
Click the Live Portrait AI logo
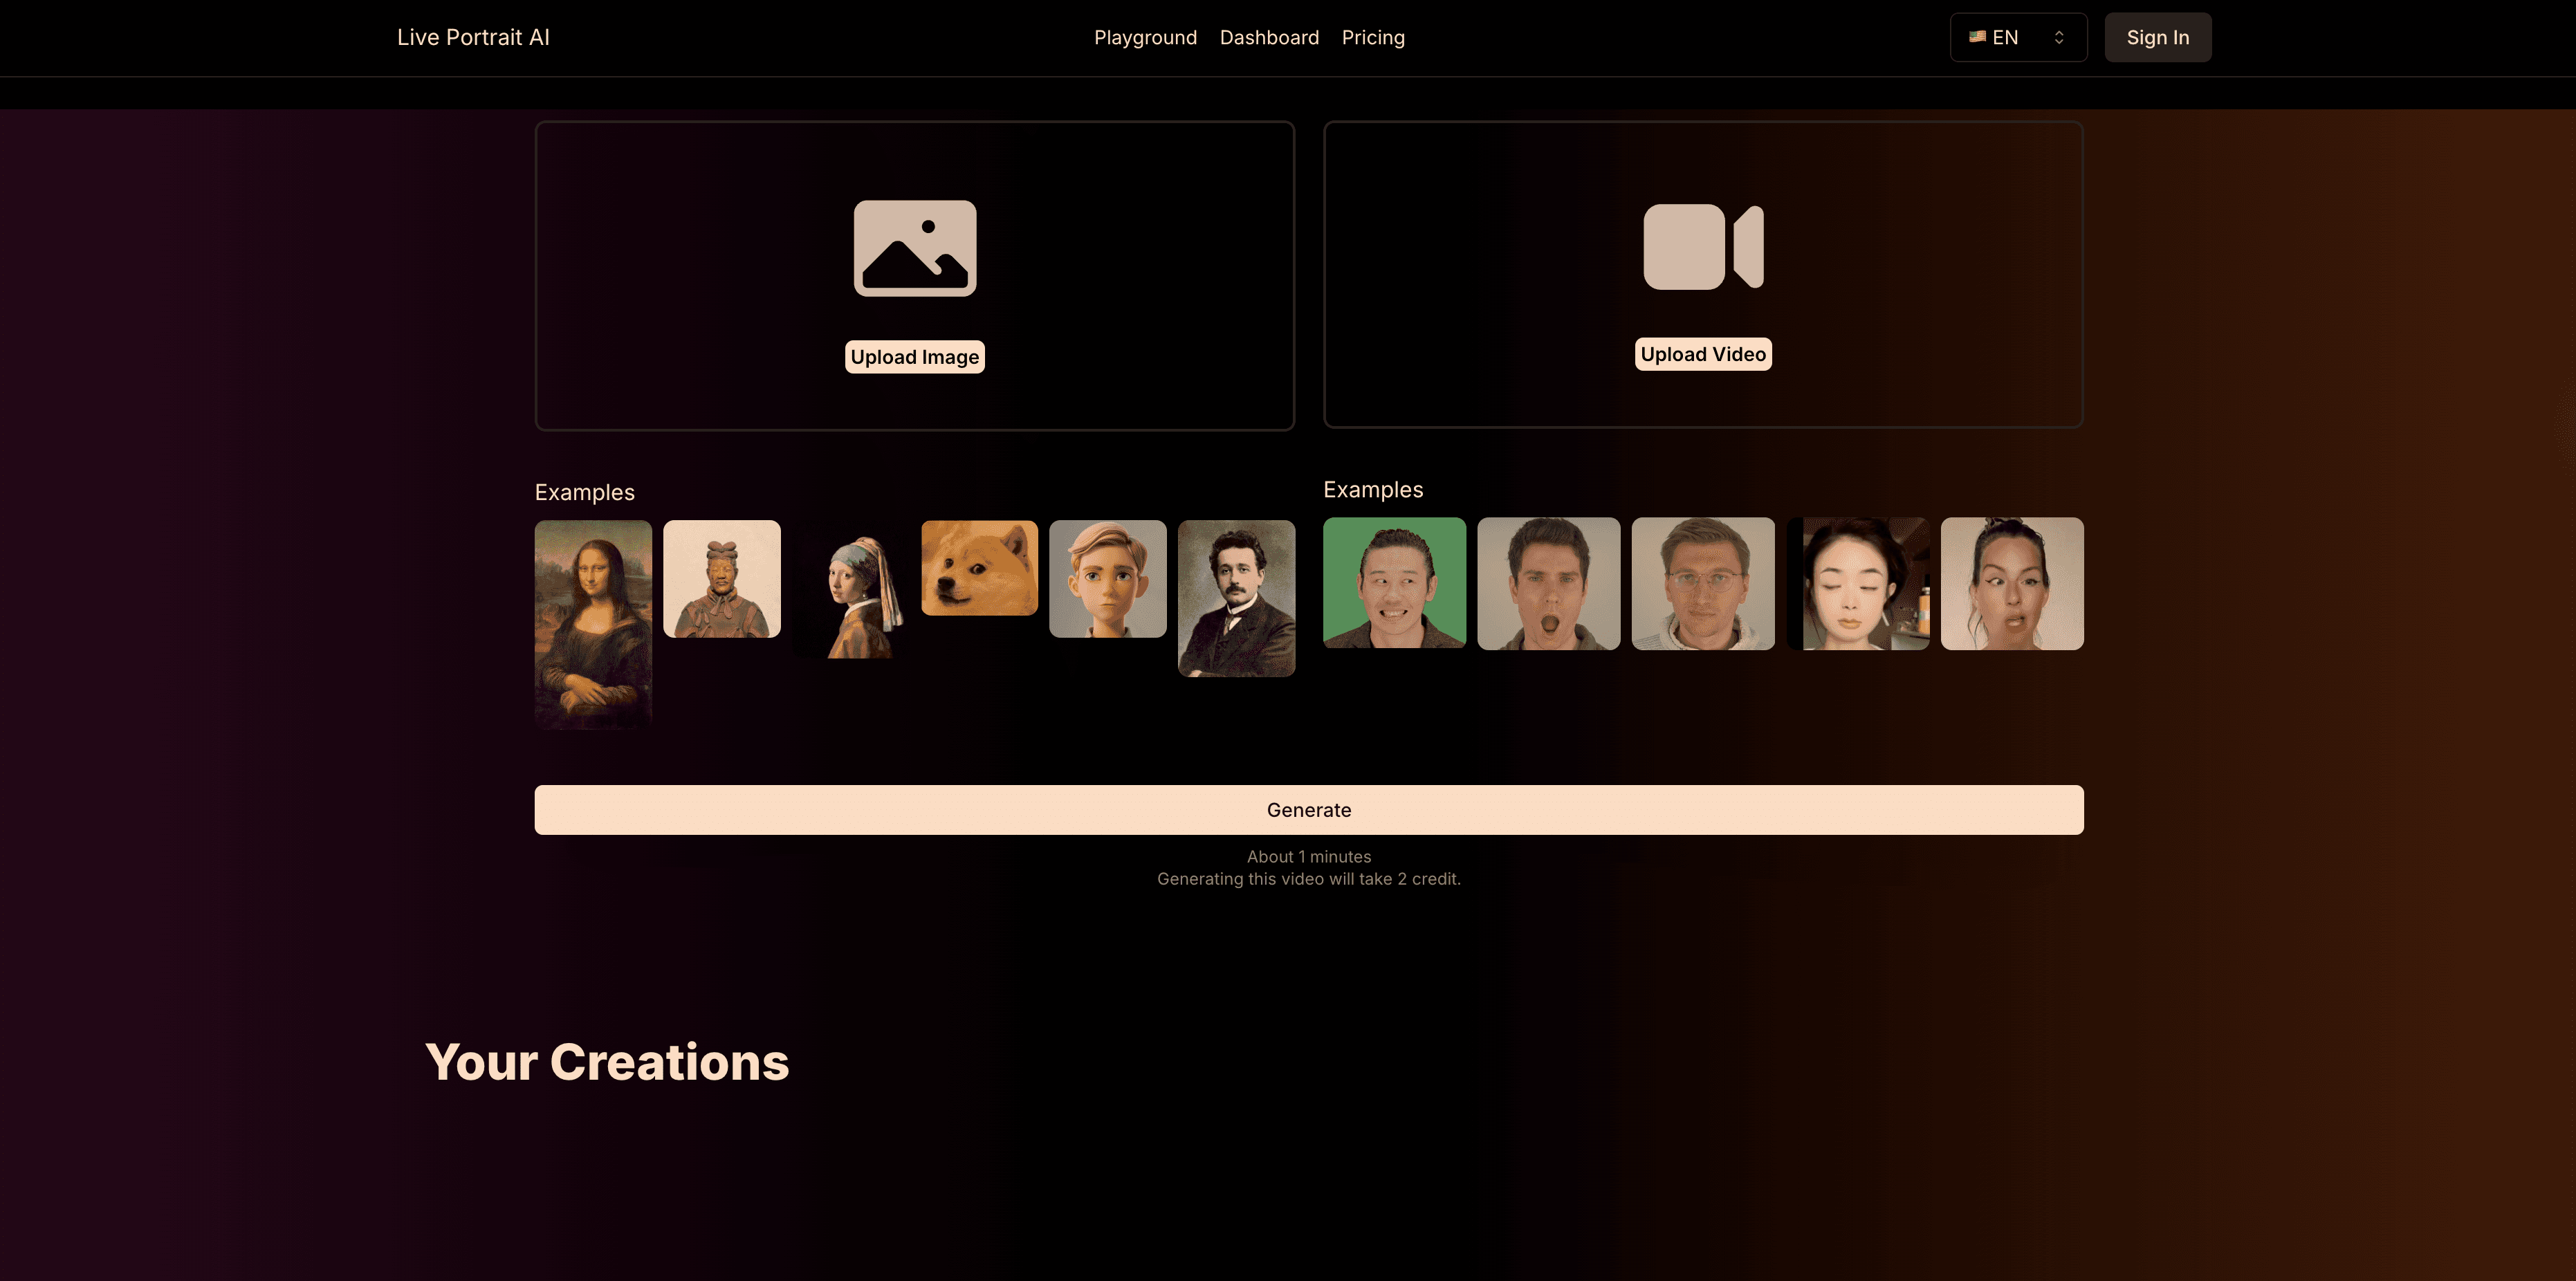(473, 37)
